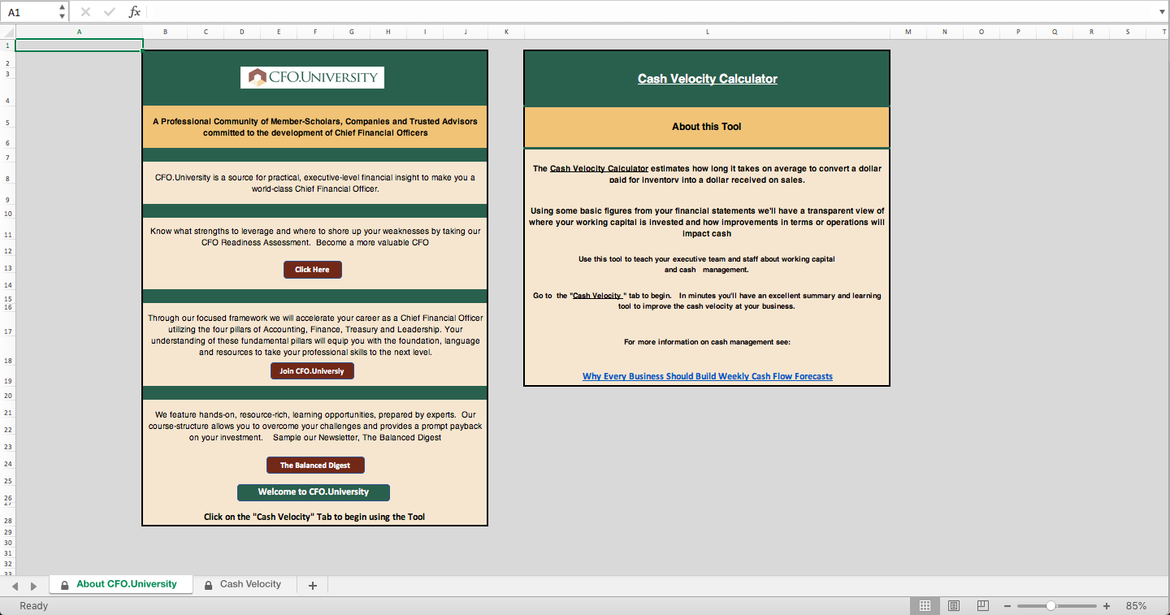Switch to Normal view icon
Viewport: 1170px width, 615px height.
925,606
